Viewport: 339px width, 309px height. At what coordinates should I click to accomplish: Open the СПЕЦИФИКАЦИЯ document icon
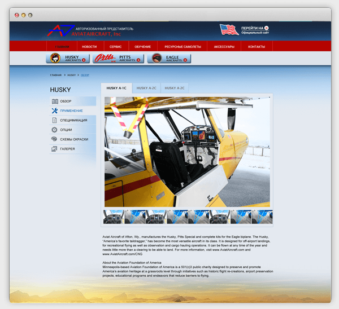click(x=54, y=120)
